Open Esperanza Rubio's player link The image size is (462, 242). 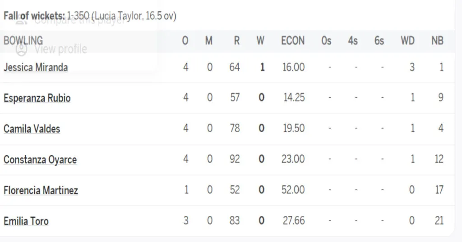coord(37,98)
